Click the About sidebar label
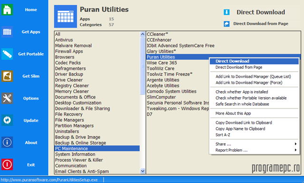The image size is (304, 183). tap(31, 143)
